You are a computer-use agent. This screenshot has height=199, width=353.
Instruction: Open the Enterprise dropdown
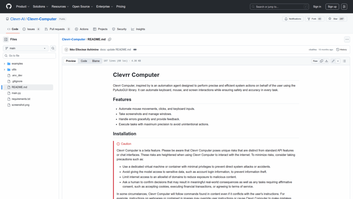(x=104, y=7)
